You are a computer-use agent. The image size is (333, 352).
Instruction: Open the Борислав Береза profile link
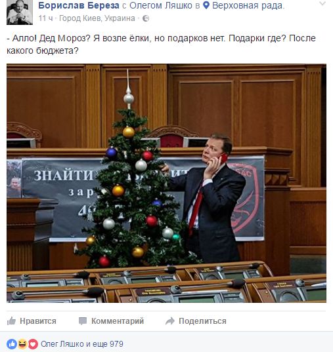(x=79, y=5)
